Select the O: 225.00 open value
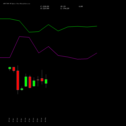Screen dimensions: 126x126 tap(45, 9)
